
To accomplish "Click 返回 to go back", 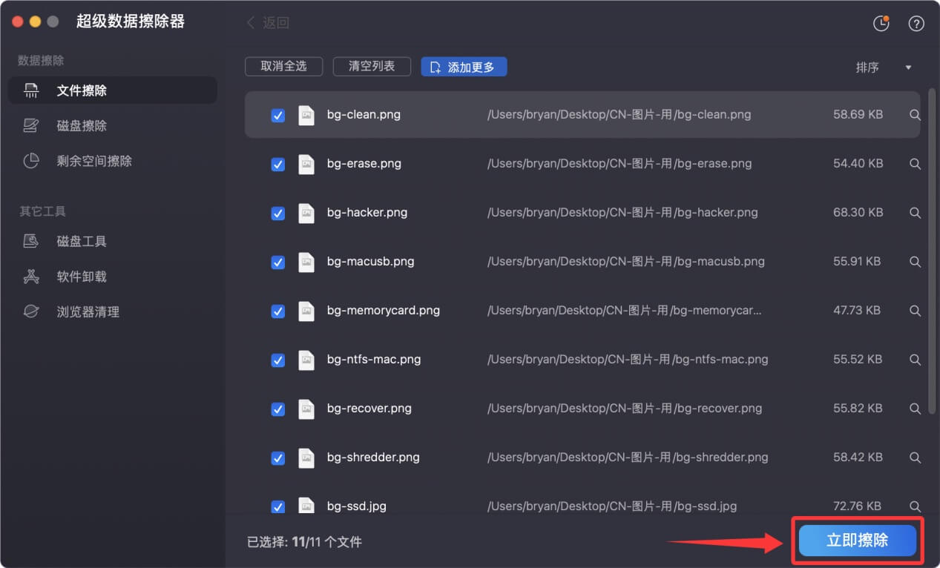I will click(x=267, y=23).
